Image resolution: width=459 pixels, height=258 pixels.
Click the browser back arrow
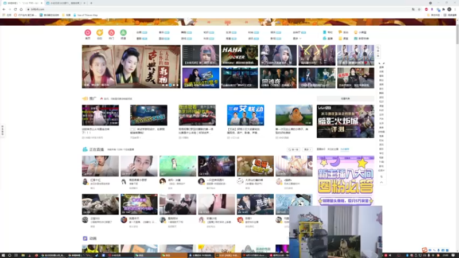coord(4,9)
